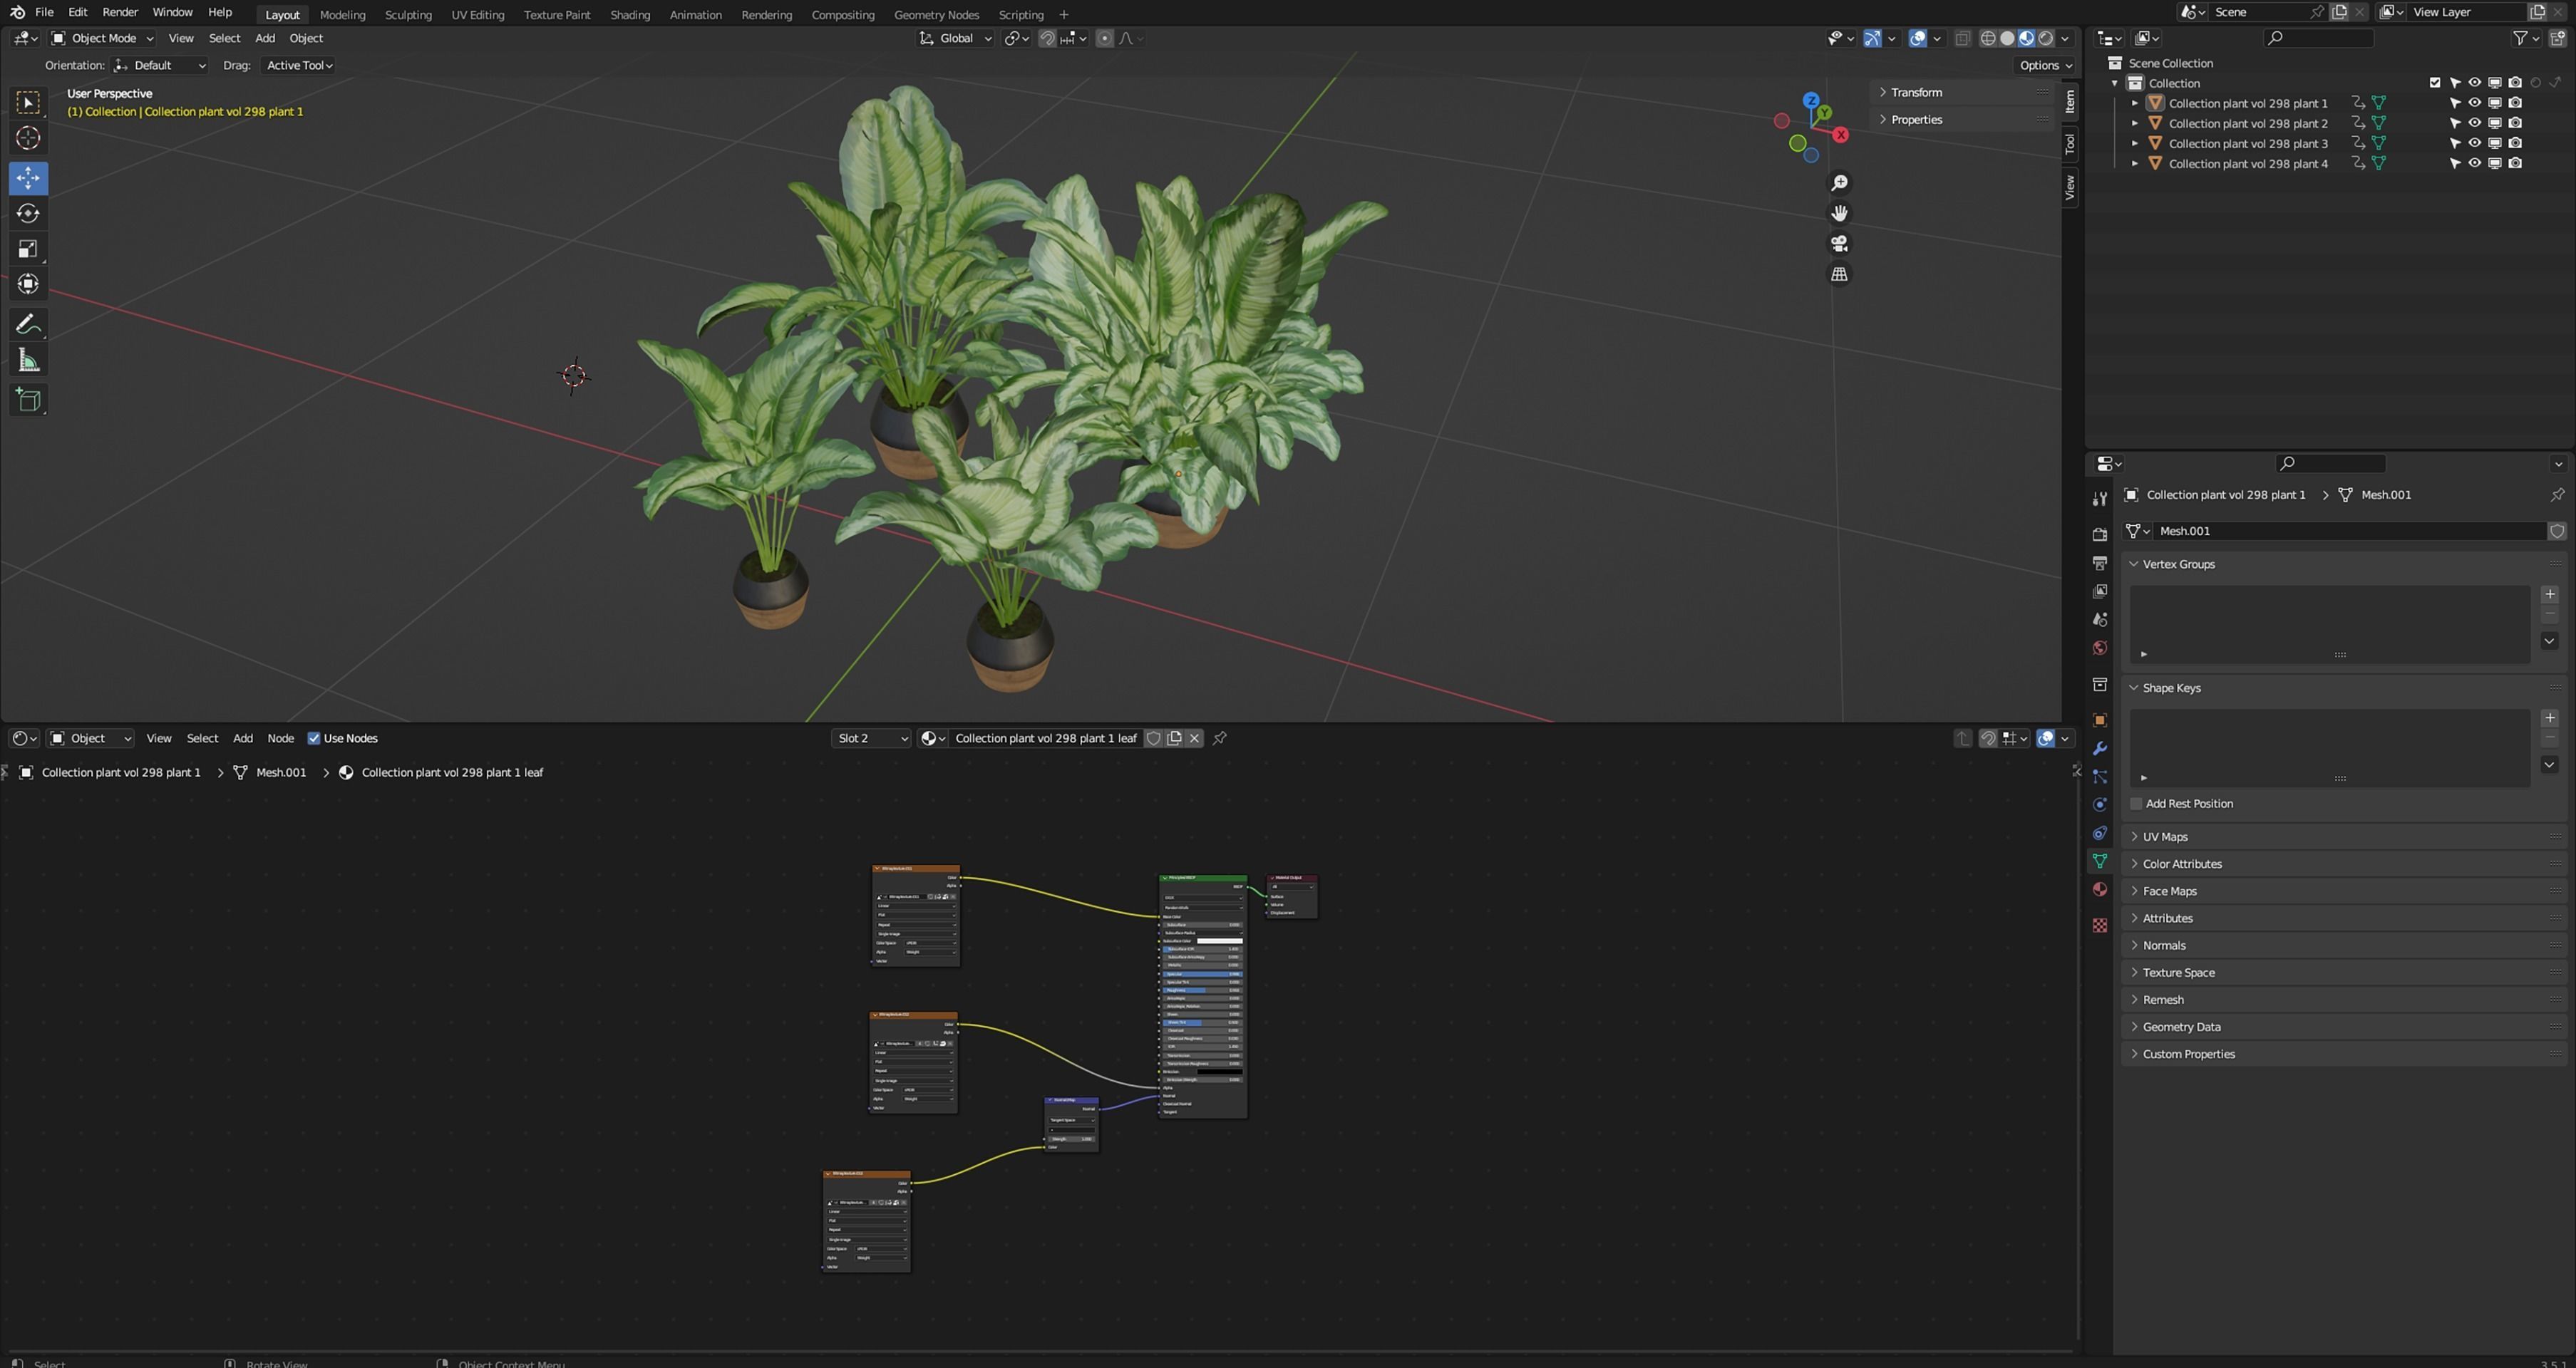Click fake user shield for leaf material
Screen dimensions: 2576x1368
[x=1153, y=738]
